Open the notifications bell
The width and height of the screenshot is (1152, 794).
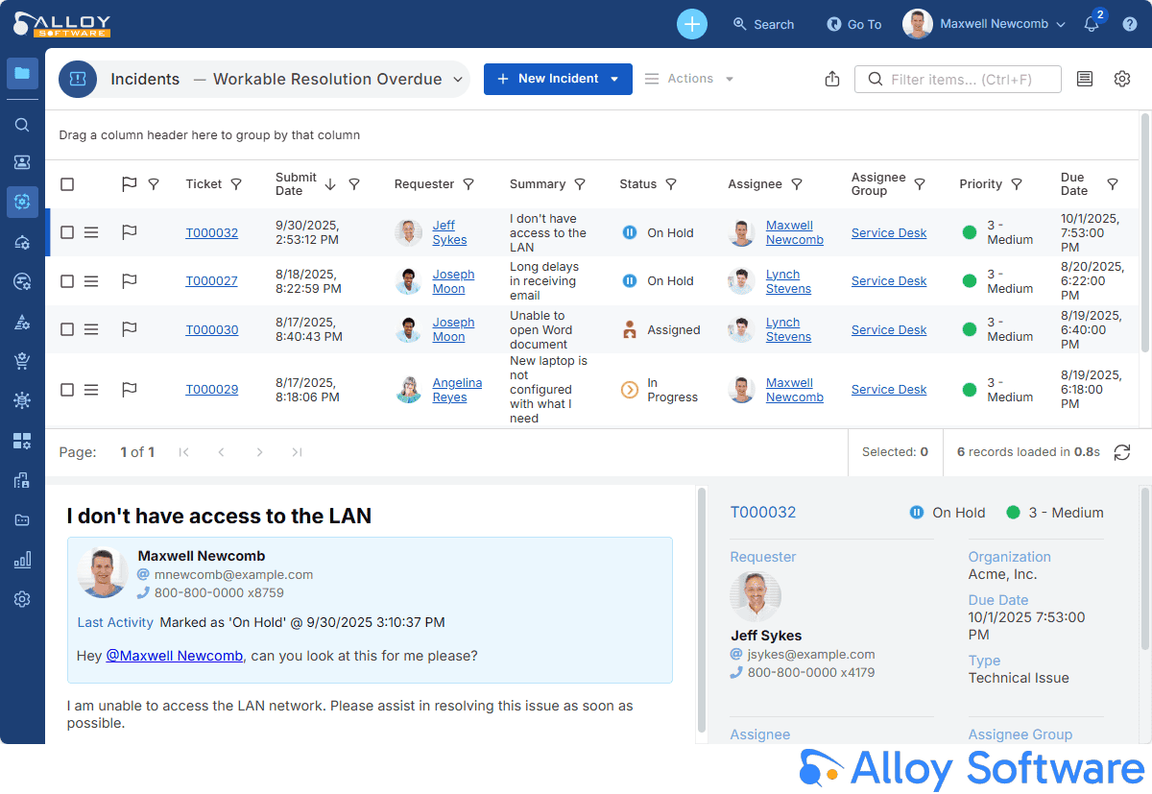(1092, 25)
